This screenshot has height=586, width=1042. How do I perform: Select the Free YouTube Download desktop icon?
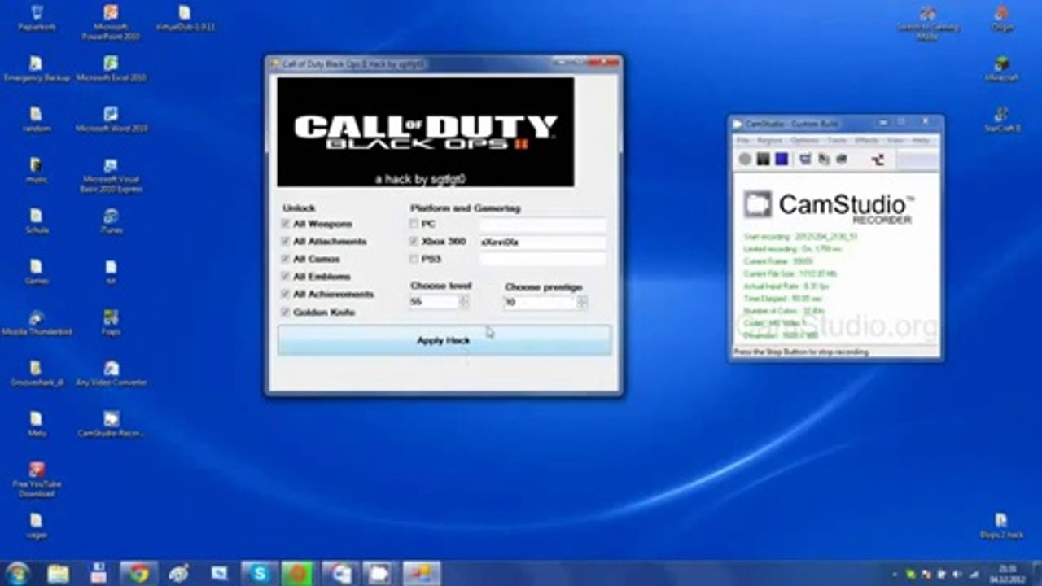(x=37, y=479)
